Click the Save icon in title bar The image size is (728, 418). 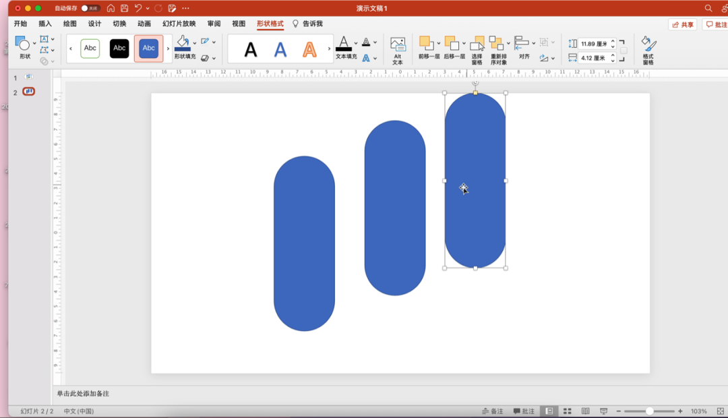[x=124, y=8]
